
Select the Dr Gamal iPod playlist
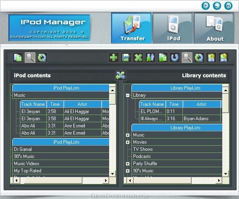pyautogui.click(x=61, y=149)
